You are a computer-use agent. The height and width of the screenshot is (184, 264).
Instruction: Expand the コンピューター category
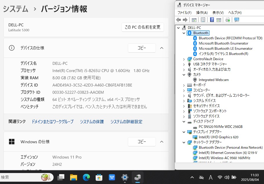184,90
